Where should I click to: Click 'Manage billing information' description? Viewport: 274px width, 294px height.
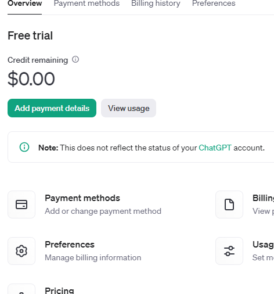(x=93, y=258)
